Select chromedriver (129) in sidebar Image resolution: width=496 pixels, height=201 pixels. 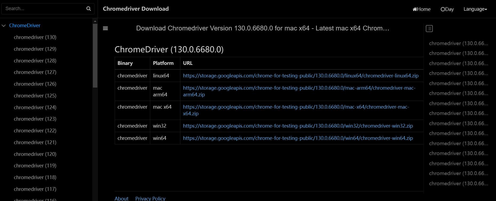point(35,49)
